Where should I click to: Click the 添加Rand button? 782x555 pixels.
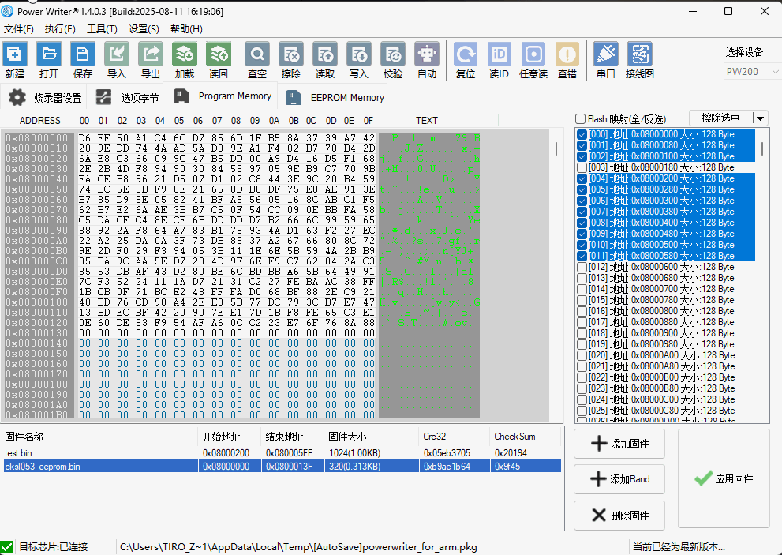619,479
